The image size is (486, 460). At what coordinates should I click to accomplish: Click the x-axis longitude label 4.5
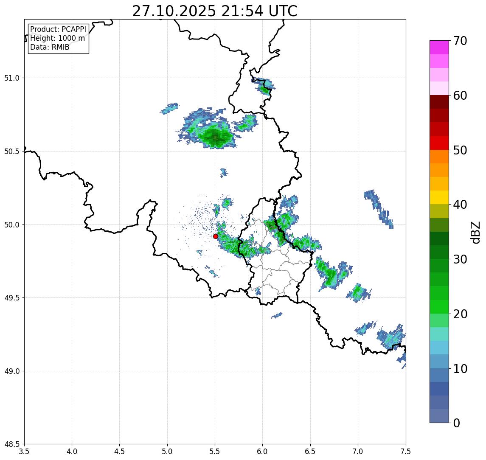click(120, 452)
